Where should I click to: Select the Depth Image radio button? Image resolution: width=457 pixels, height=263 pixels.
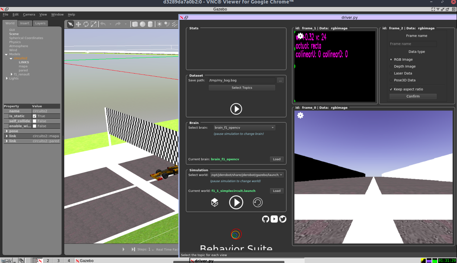pos(391,66)
